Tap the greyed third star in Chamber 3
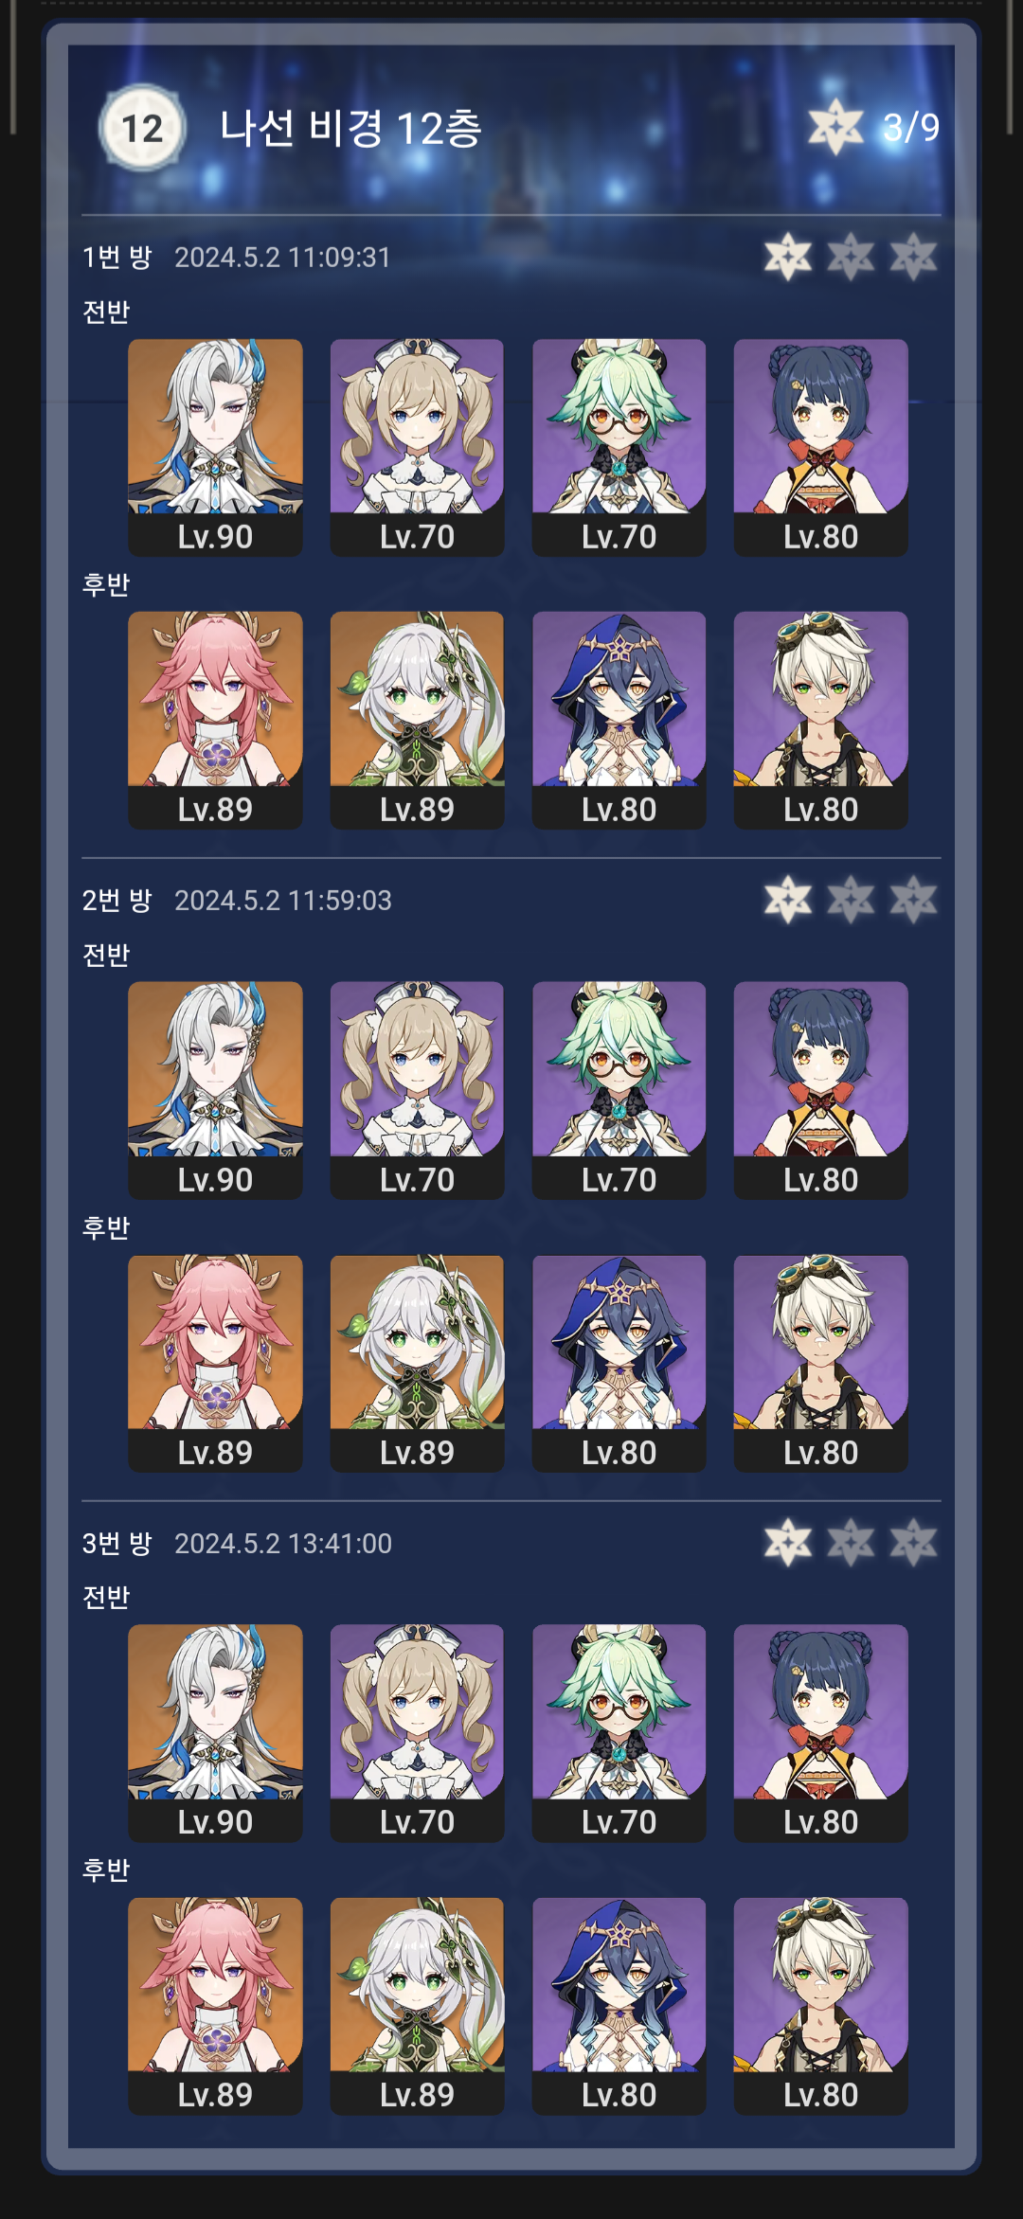This screenshot has width=1023, height=2219. tap(914, 1543)
